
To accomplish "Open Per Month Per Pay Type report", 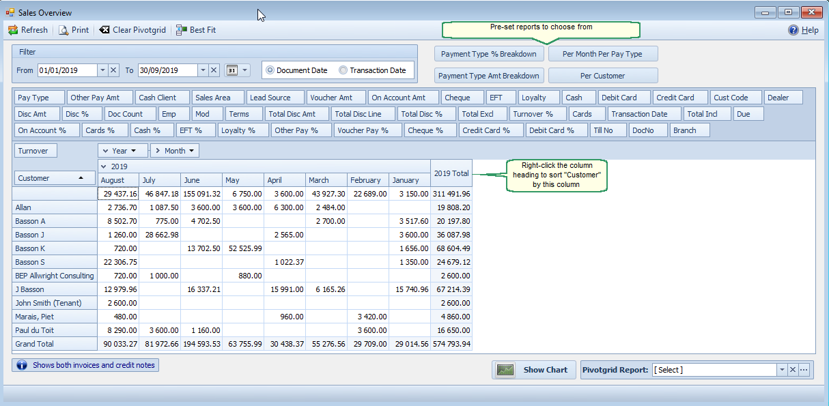I will [603, 54].
